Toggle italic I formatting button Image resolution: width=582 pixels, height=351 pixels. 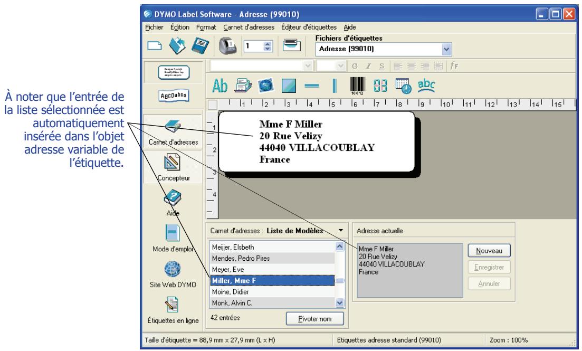(x=368, y=66)
